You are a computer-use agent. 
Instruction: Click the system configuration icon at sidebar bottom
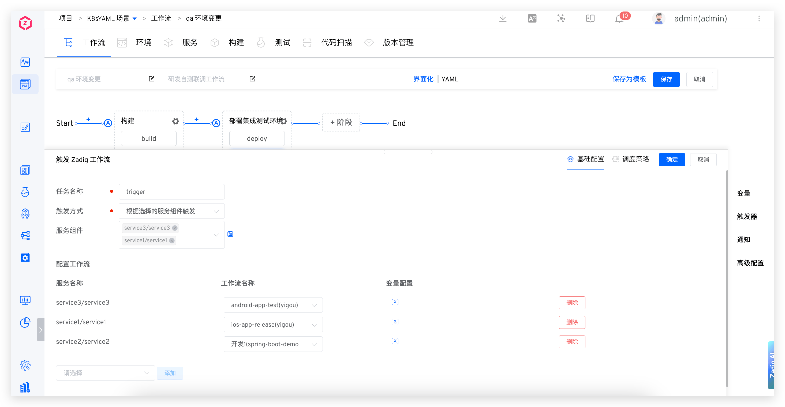pyautogui.click(x=25, y=365)
